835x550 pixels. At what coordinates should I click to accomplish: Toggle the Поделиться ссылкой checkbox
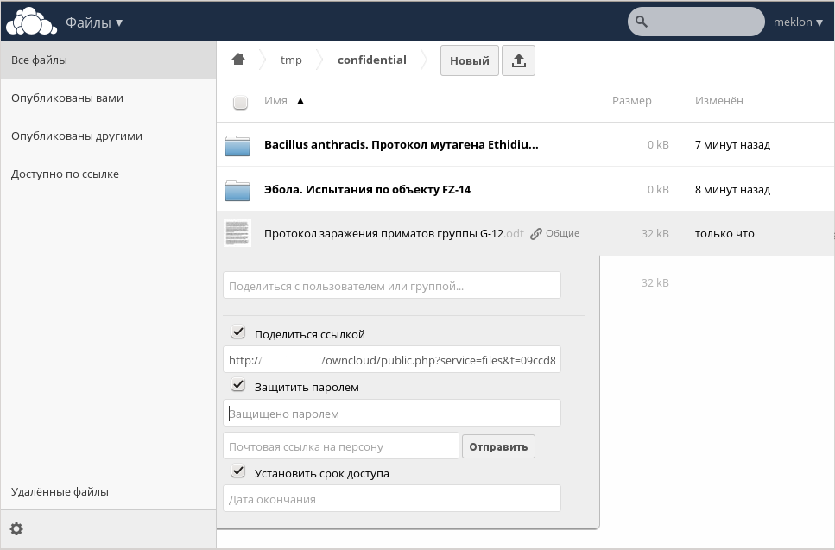tap(237, 331)
